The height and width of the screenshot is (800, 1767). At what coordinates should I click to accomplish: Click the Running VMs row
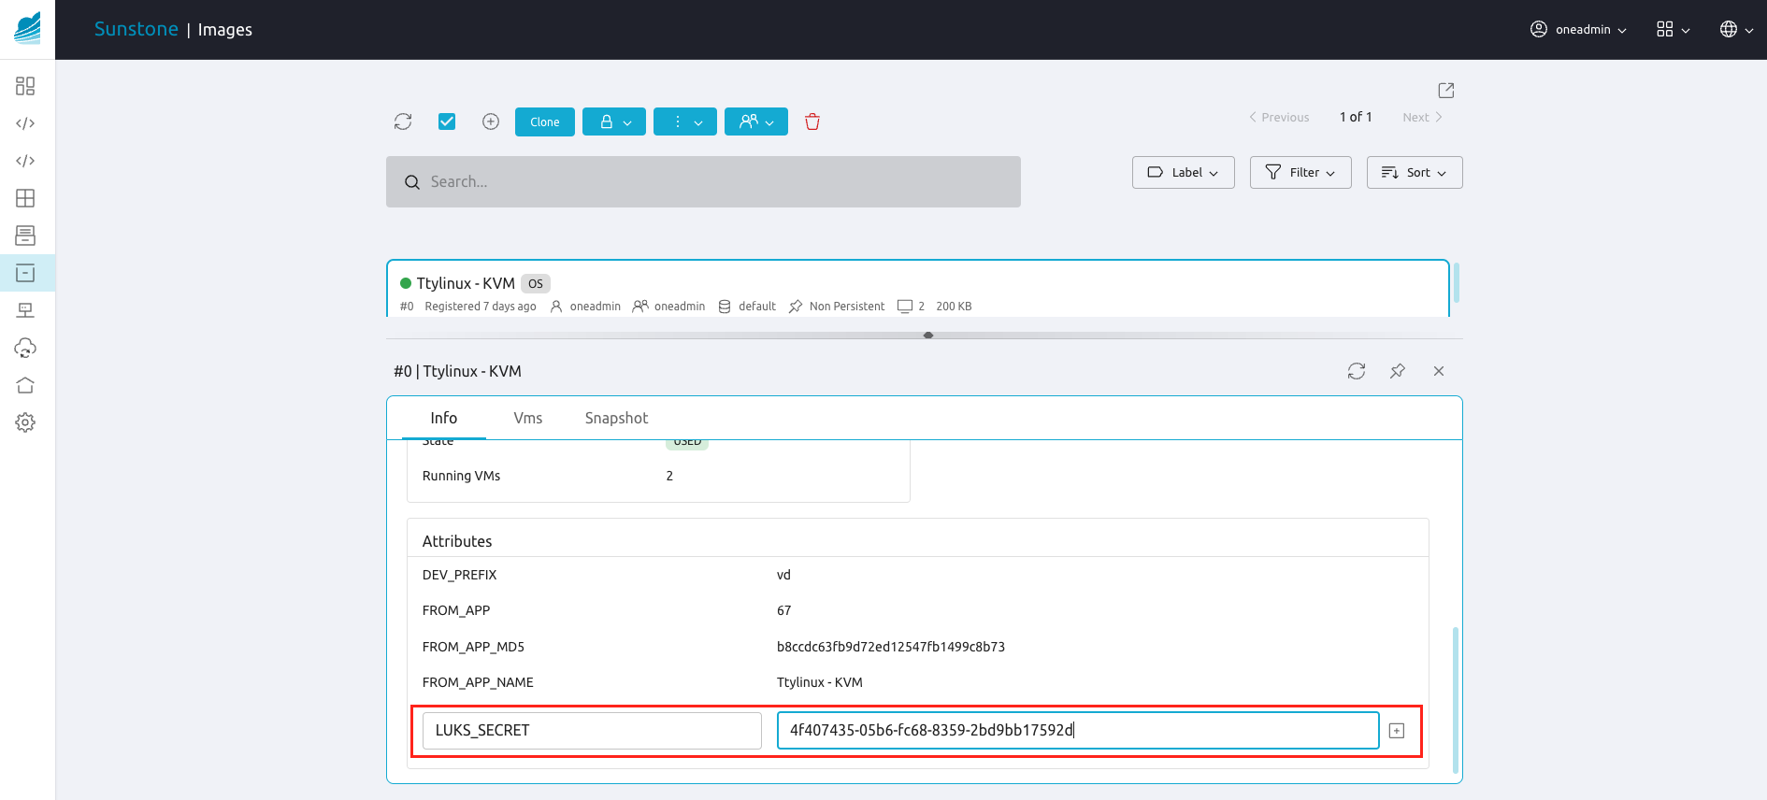658,476
